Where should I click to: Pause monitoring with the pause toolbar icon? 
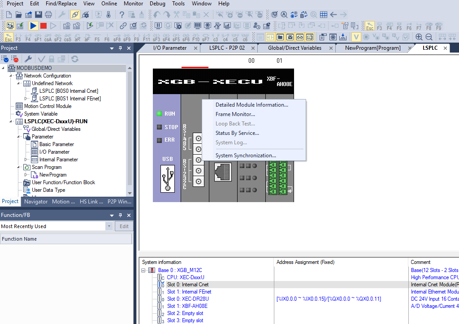click(158, 25)
